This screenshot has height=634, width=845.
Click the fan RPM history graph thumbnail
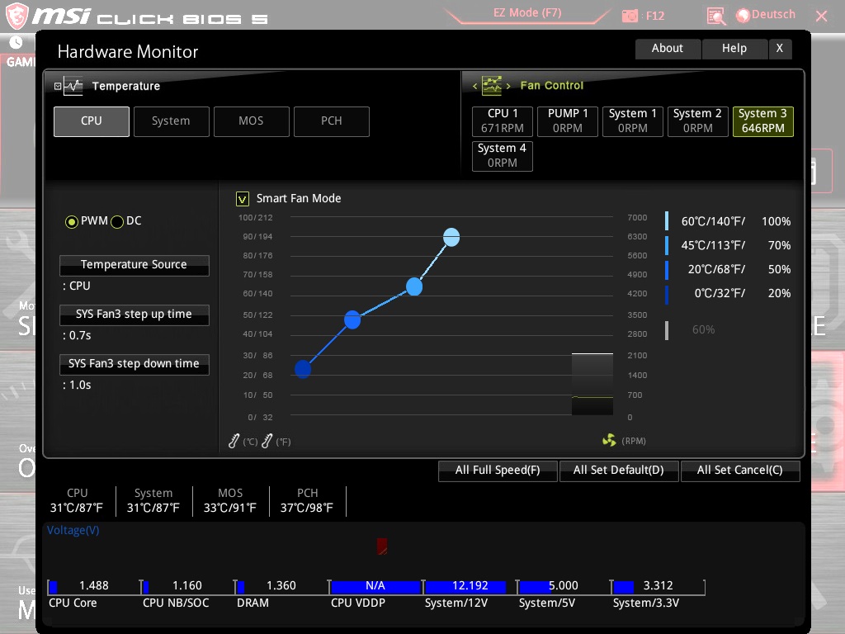[x=592, y=385]
